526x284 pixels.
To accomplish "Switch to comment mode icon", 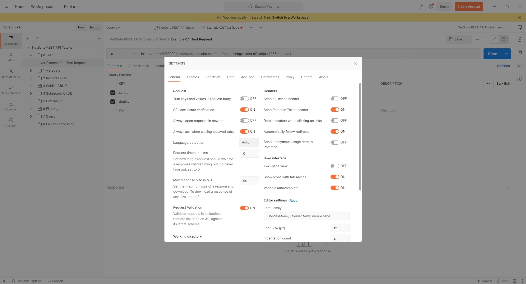I will click(x=504, y=39).
